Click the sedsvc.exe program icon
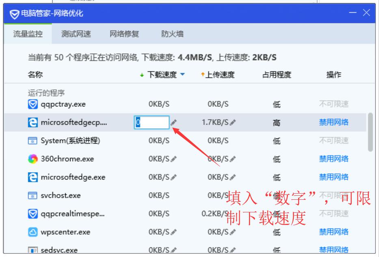 point(32,250)
